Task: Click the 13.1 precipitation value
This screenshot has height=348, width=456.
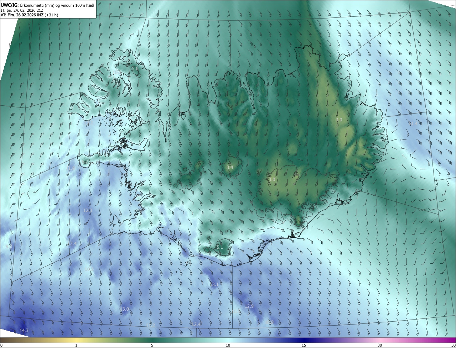Action: click(x=214, y=284)
